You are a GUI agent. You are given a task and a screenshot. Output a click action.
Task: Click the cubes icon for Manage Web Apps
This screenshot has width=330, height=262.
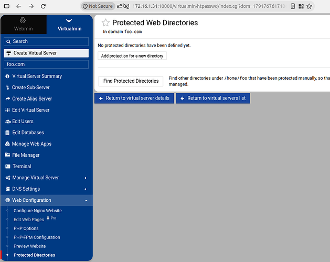[x=7, y=144]
